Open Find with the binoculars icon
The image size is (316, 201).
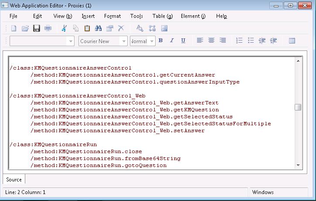[98, 28]
